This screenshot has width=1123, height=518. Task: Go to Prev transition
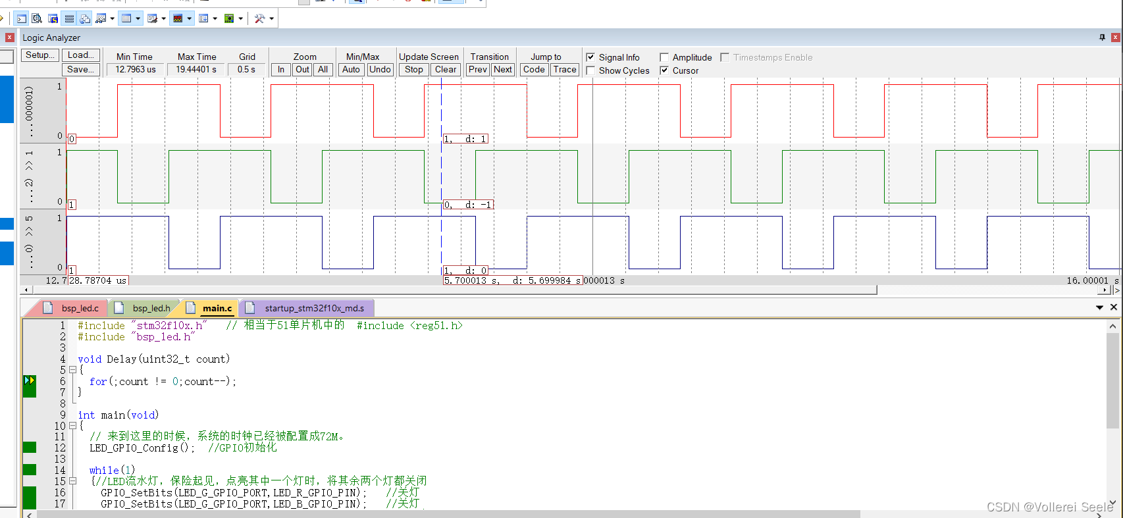click(x=478, y=69)
